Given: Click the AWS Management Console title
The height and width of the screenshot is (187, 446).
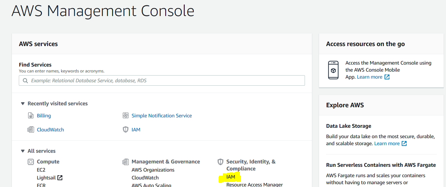Looking at the screenshot, I should (x=103, y=11).
